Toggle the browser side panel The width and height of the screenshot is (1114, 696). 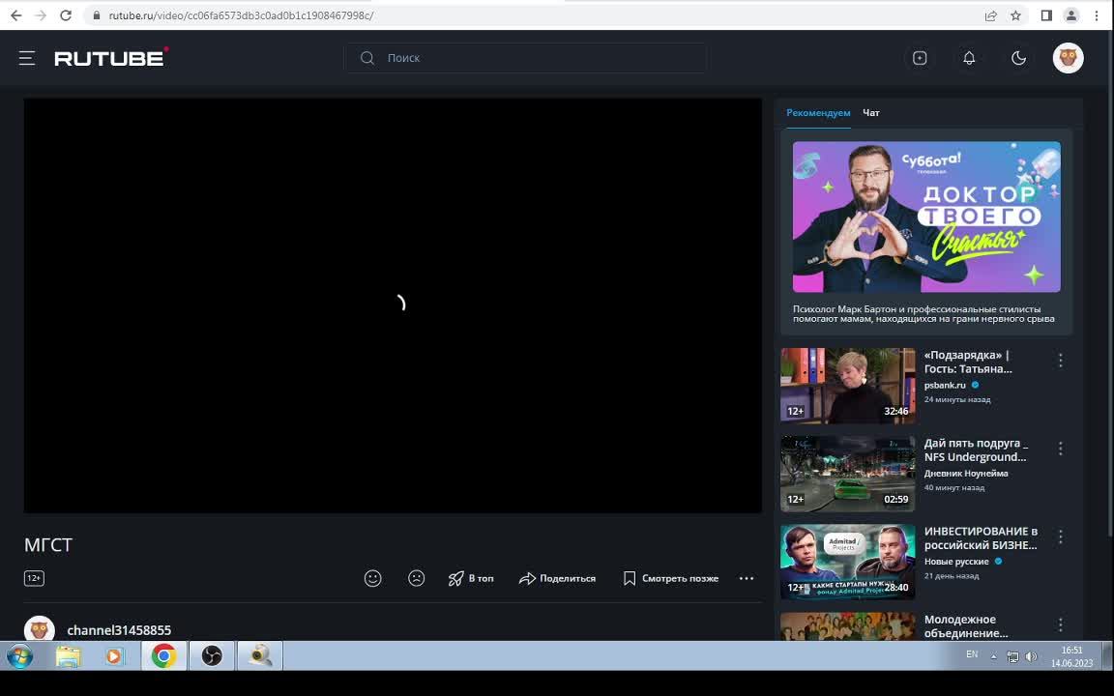[1046, 14]
